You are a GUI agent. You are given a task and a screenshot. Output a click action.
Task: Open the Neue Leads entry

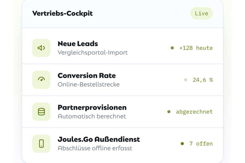(x=122, y=48)
